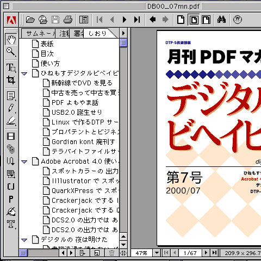Viewport: 261px width, 261px height.
Task: Select the CJ plug-in tool
Action: pyautogui.click(x=11, y=187)
